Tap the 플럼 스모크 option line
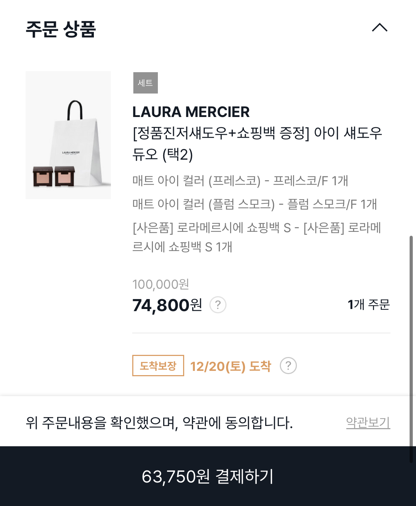416x506 pixels. point(255,204)
